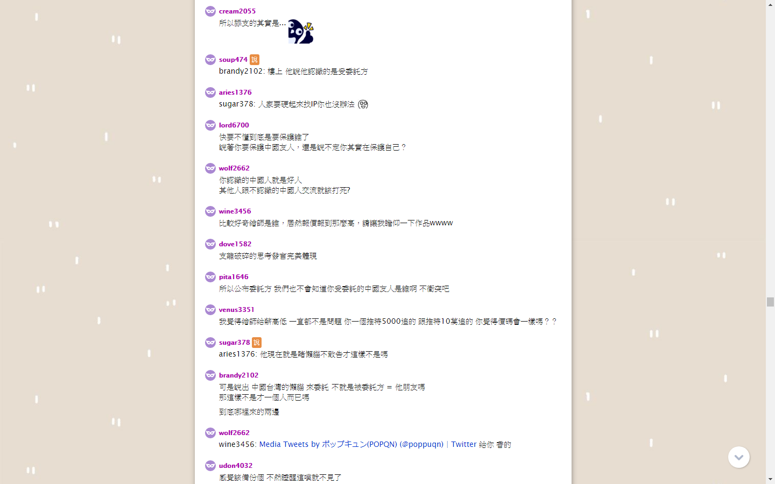This screenshot has width=775, height=484.
Task: Open the pita1646 username link
Action: pyautogui.click(x=234, y=277)
